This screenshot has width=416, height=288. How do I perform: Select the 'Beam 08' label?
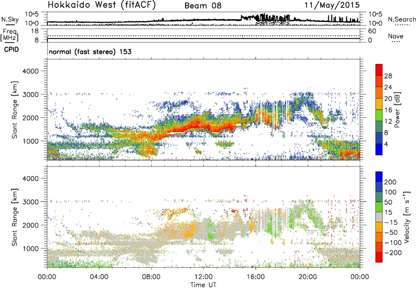203,6
